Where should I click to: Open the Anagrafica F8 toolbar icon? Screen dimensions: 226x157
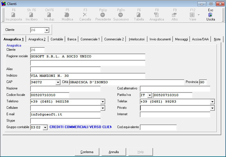pyautogui.click(x=156, y=15)
